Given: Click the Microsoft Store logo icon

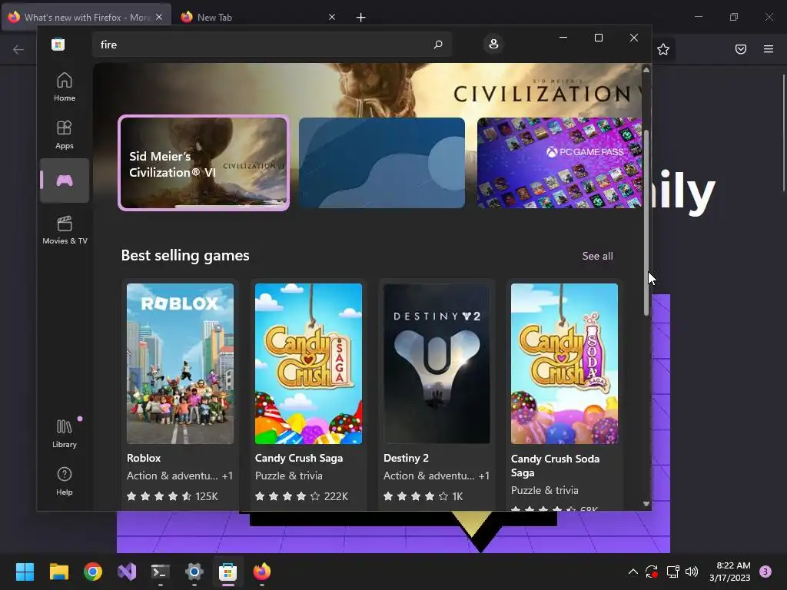Looking at the screenshot, I should pos(58,44).
